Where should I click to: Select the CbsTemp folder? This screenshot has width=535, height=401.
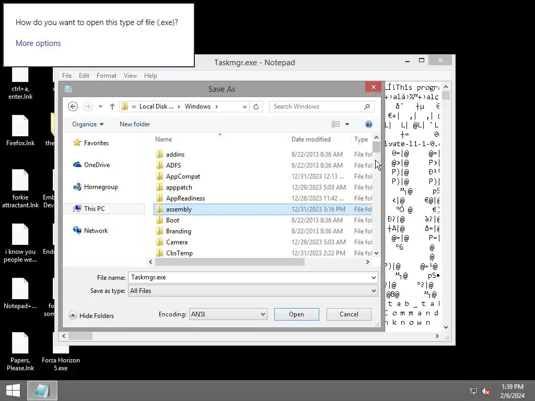pyautogui.click(x=263, y=253)
